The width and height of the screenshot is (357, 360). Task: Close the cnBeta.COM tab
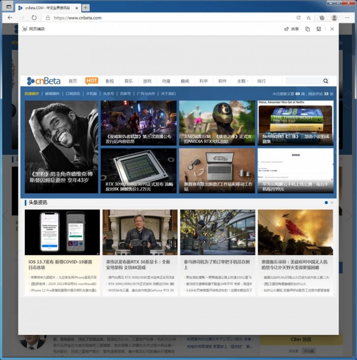point(76,8)
